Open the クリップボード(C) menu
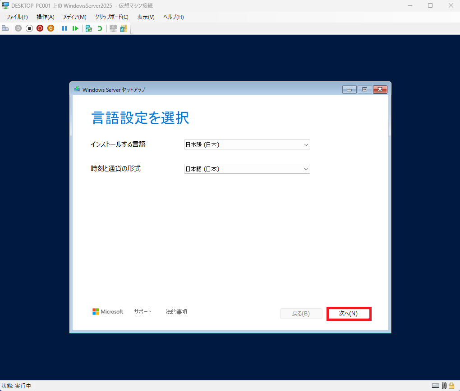 111,17
